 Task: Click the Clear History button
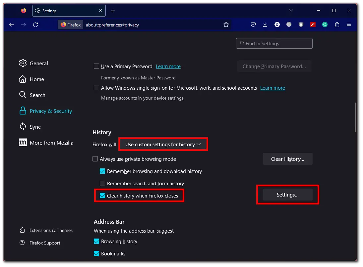[x=287, y=159]
